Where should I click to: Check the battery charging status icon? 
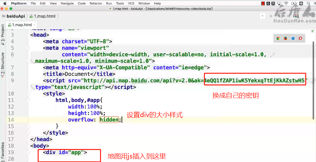coord(294,3)
